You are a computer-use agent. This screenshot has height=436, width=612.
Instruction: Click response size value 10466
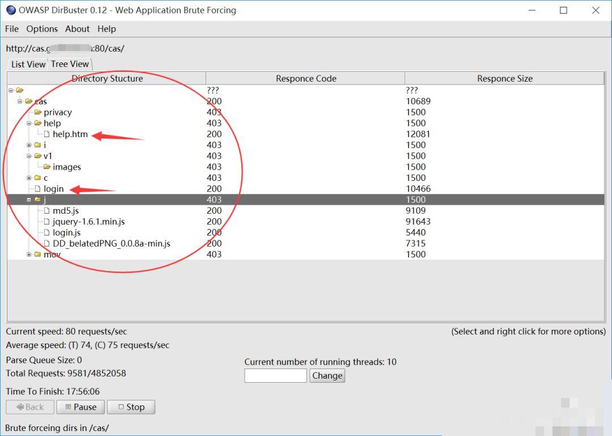(x=418, y=189)
